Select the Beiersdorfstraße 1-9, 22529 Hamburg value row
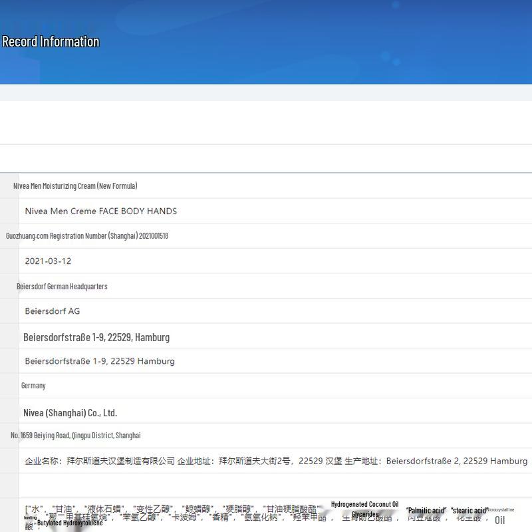Screen dimensions: 532x532 [100, 361]
